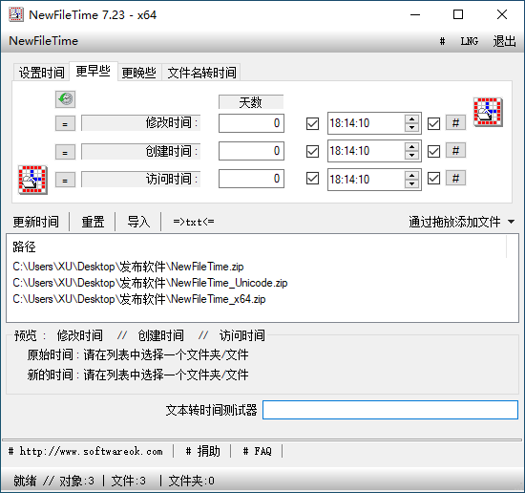Image resolution: width=525 pixels, height=493 pixels.
Task: Click the 创建时间 label button
Action: click(x=141, y=152)
